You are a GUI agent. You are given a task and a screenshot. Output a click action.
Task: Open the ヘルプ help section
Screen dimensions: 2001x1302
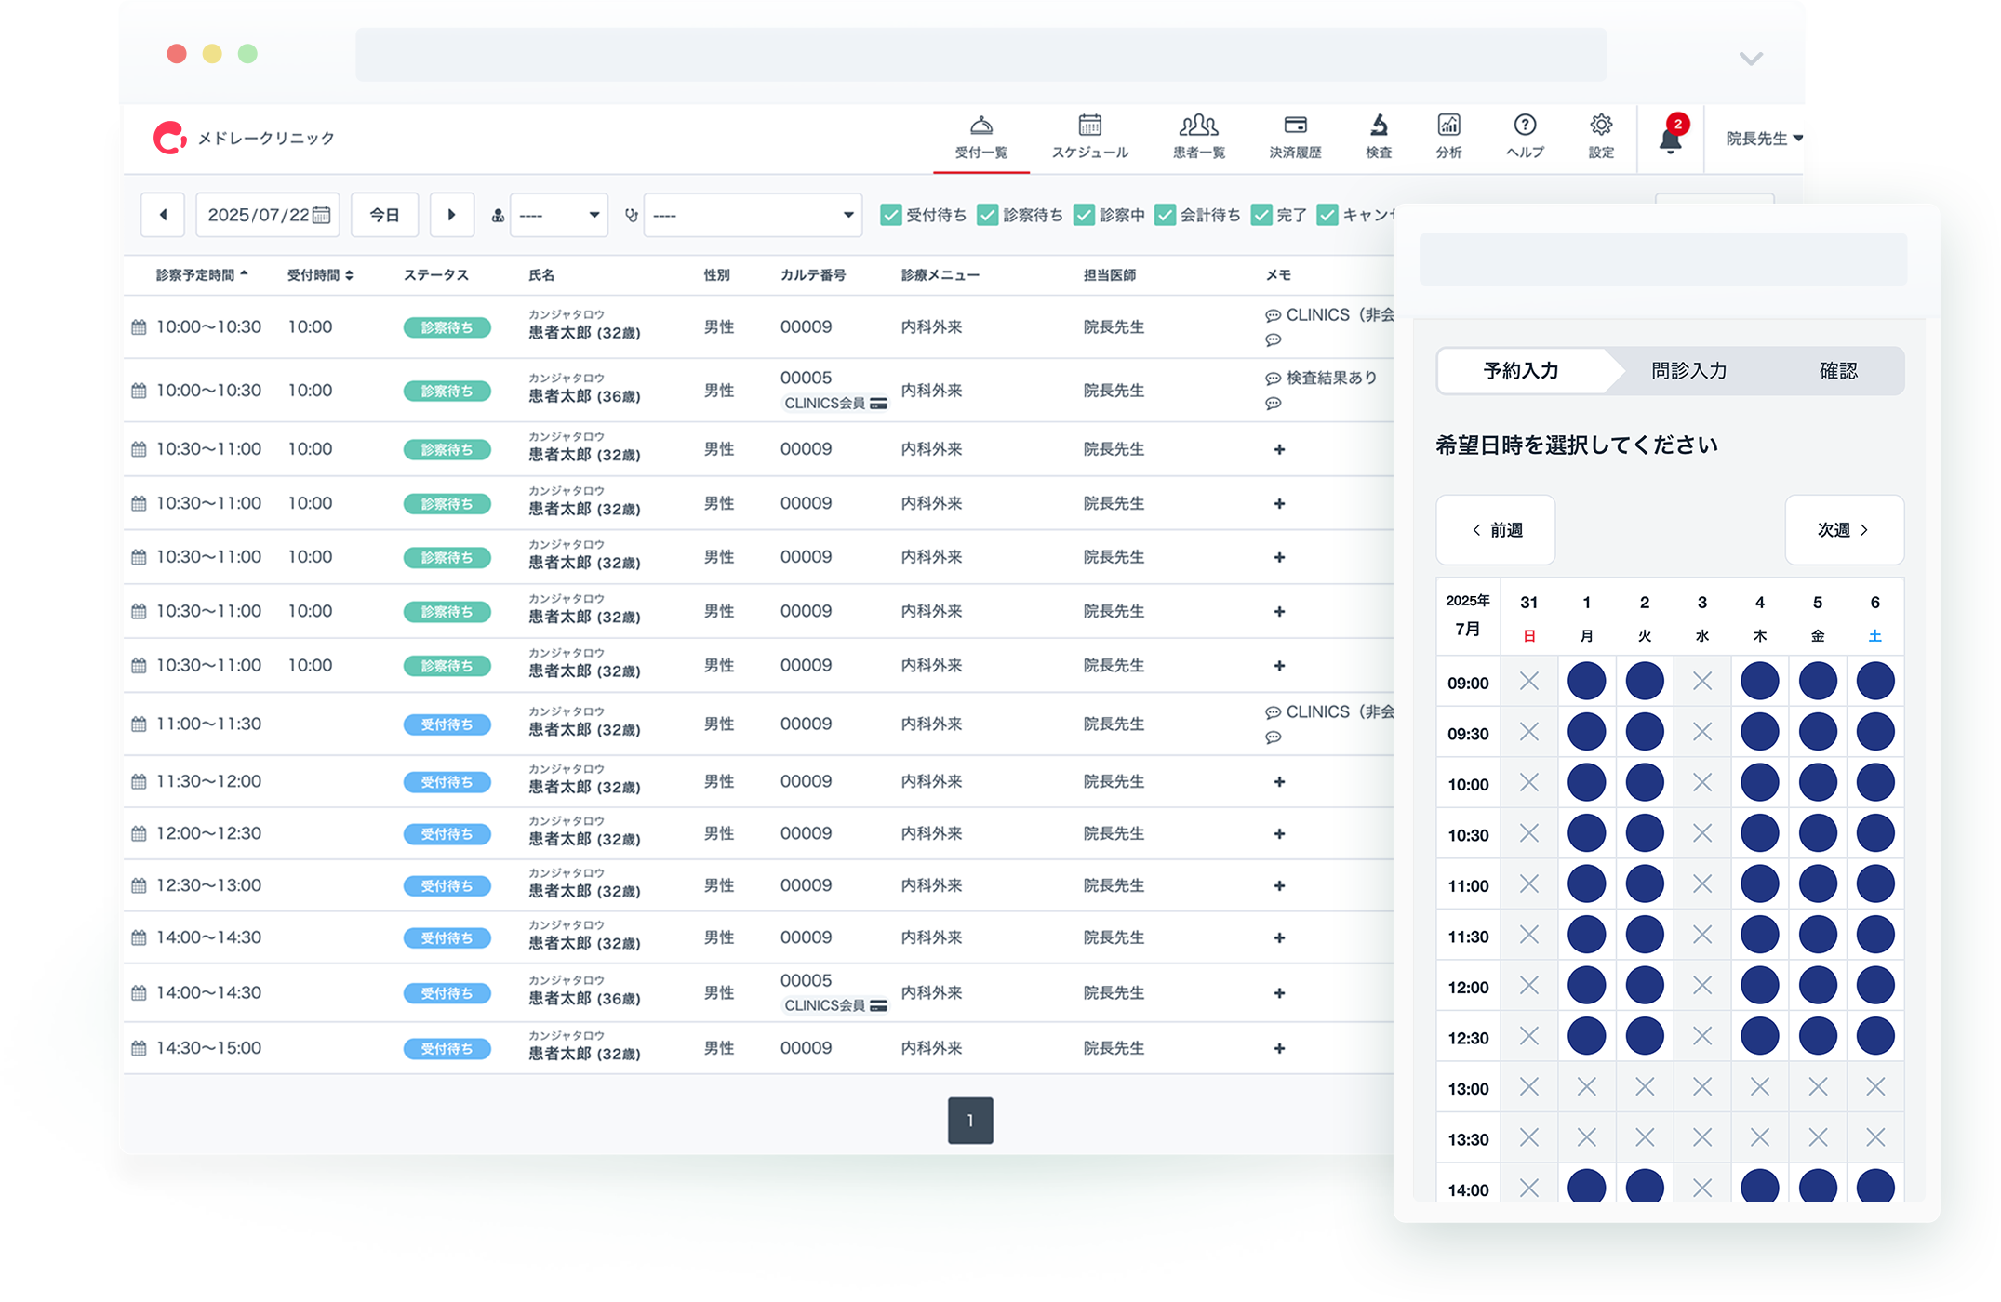tap(1524, 138)
